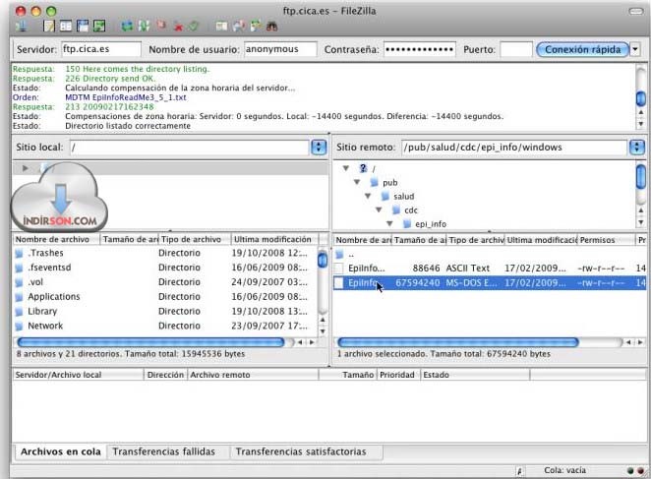
Task: Collapse the epi_info folder node
Action: tap(389, 223)
